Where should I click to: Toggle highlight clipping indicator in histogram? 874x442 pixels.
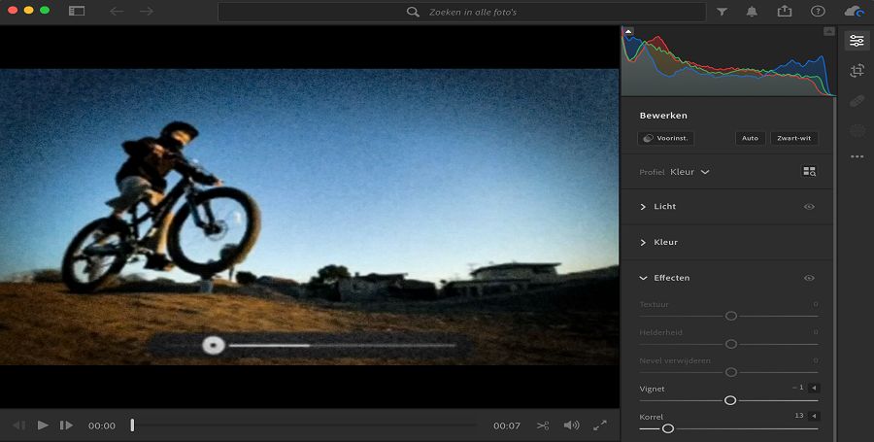point(829,31)
